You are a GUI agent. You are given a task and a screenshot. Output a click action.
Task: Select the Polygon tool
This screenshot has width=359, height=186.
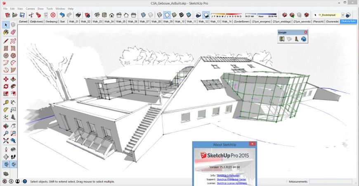coord(13,56)
